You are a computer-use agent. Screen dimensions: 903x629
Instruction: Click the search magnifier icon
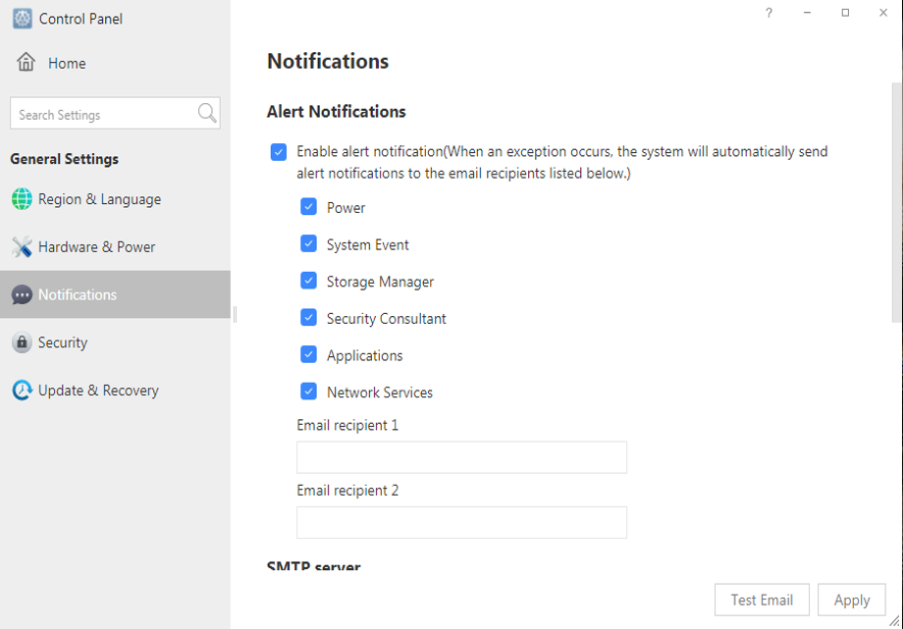[207, 113]
